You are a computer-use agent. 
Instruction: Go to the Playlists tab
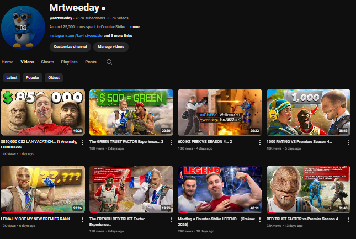[x=69, y=62]
